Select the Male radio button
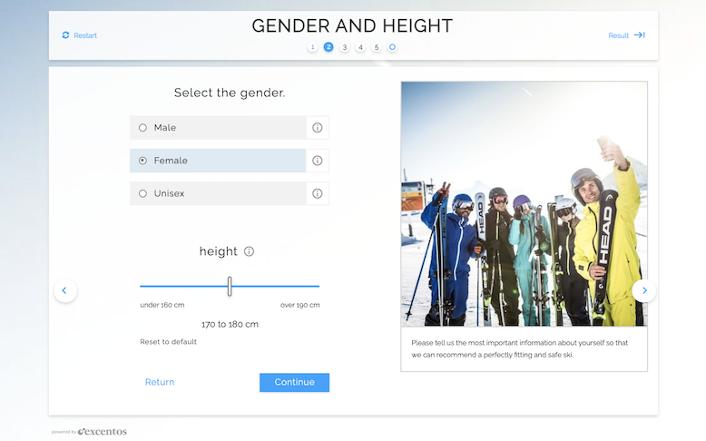The width and height of the screenshot is (706, 441). (x=142, y=128)
